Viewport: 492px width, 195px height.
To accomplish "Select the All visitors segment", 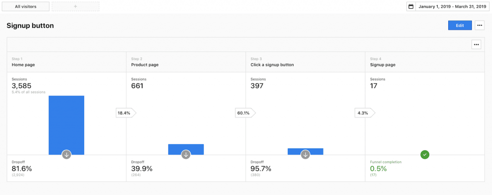I will (25, 7).
